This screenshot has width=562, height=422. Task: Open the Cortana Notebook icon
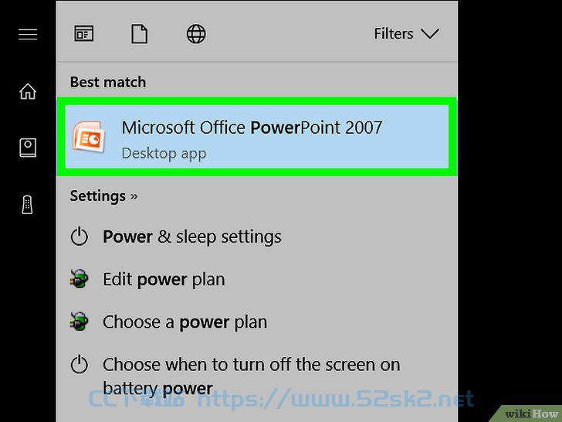[28, 148]
